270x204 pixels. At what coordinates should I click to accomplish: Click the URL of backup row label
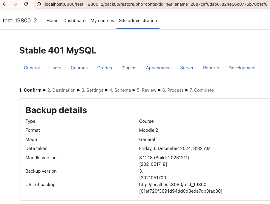40,185
